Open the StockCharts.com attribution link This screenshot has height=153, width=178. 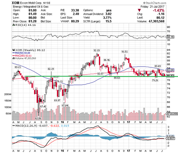(155, 3)
